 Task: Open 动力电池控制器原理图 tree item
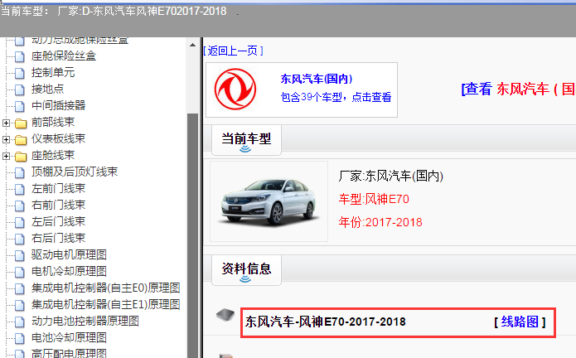click(x=85, y=322)
